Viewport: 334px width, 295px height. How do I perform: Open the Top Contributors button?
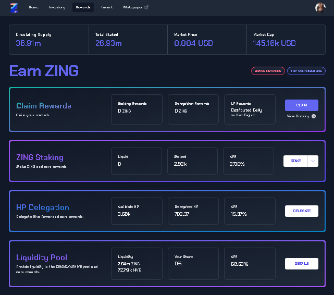(x=306, y=71)
